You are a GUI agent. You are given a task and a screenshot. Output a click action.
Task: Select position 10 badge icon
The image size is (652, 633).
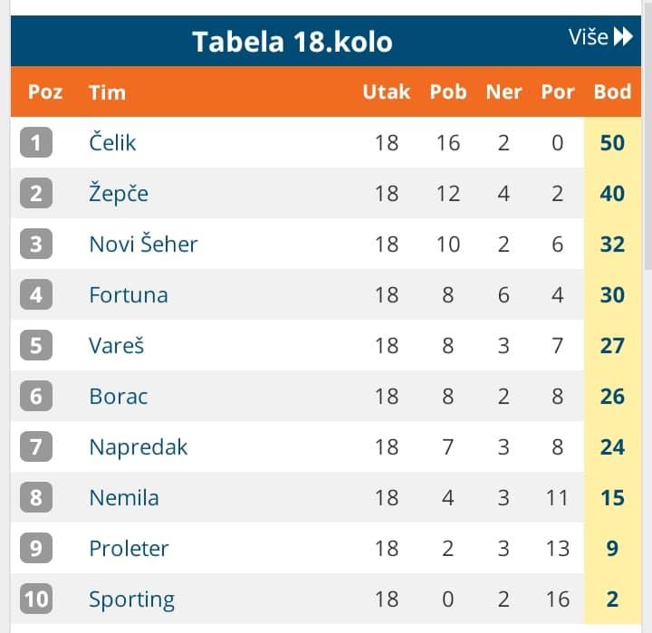tap(36, 599)
